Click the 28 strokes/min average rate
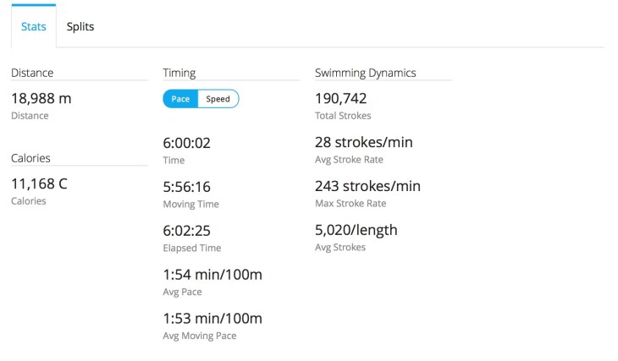The height and width of the screenshot is (361, 618). coord(364,142)
